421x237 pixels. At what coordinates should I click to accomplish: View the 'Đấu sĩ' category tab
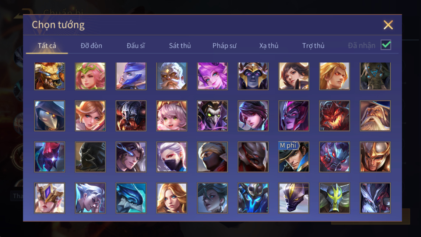[136, 46]
